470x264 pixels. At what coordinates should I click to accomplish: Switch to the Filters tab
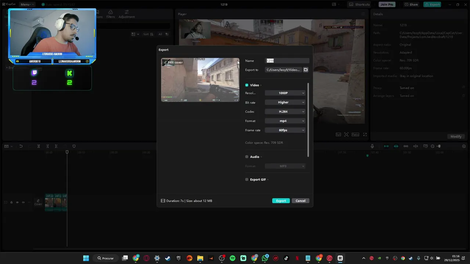tap(111, 14)
